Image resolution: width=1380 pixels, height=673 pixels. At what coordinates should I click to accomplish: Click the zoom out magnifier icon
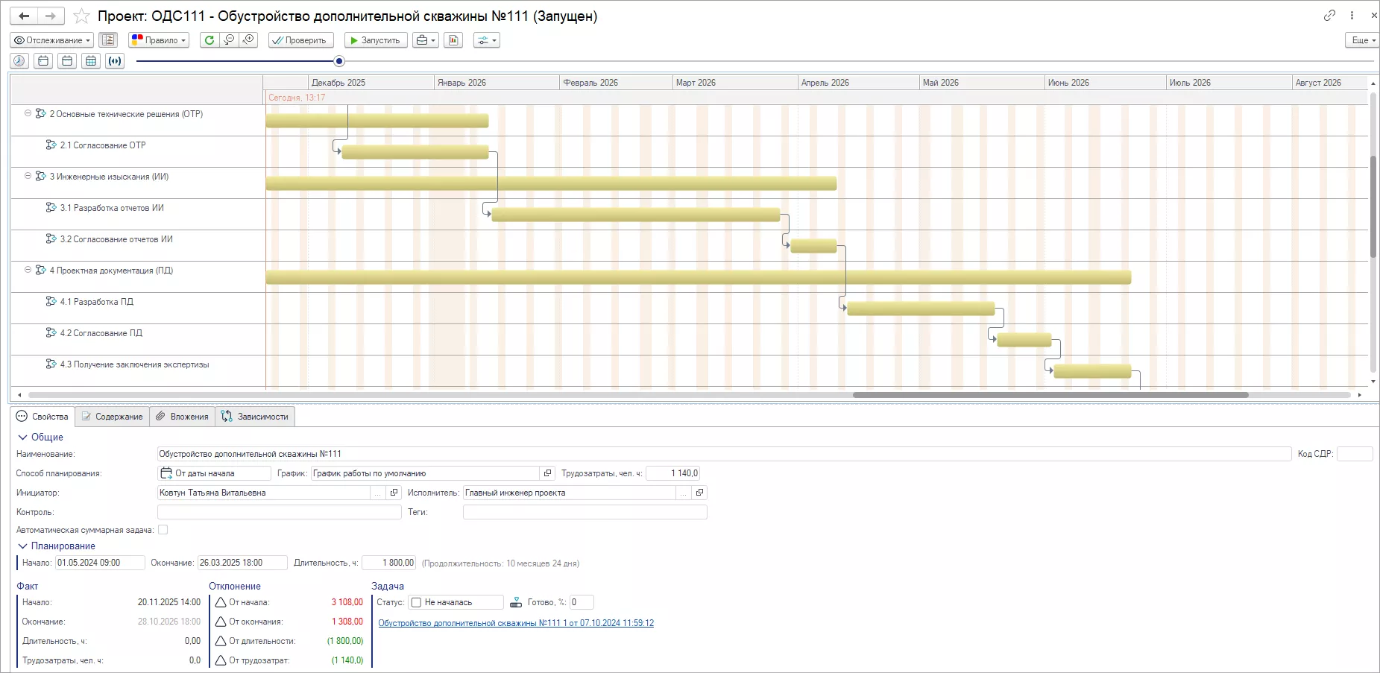click(229, 40)
